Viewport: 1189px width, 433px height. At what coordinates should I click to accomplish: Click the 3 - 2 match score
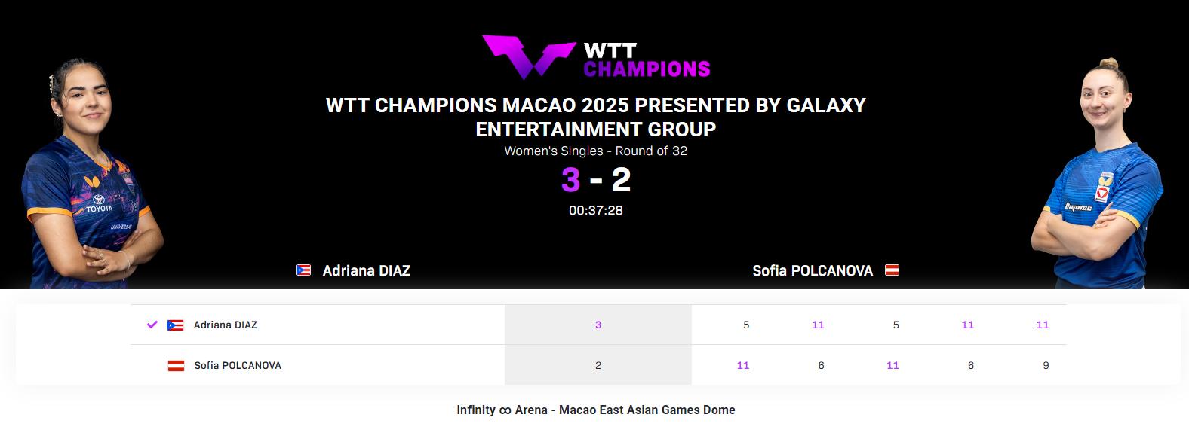pos(595,180)
